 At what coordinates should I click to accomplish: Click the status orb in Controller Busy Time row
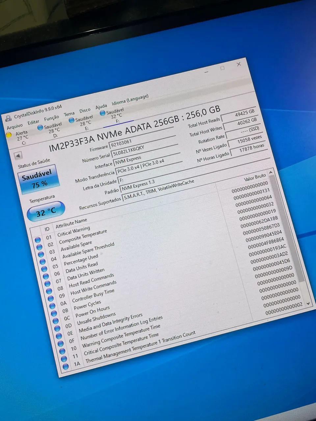[52, 306]
